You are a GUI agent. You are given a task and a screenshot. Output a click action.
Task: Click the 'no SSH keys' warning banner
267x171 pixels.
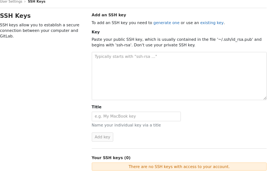tap(179, 167)
